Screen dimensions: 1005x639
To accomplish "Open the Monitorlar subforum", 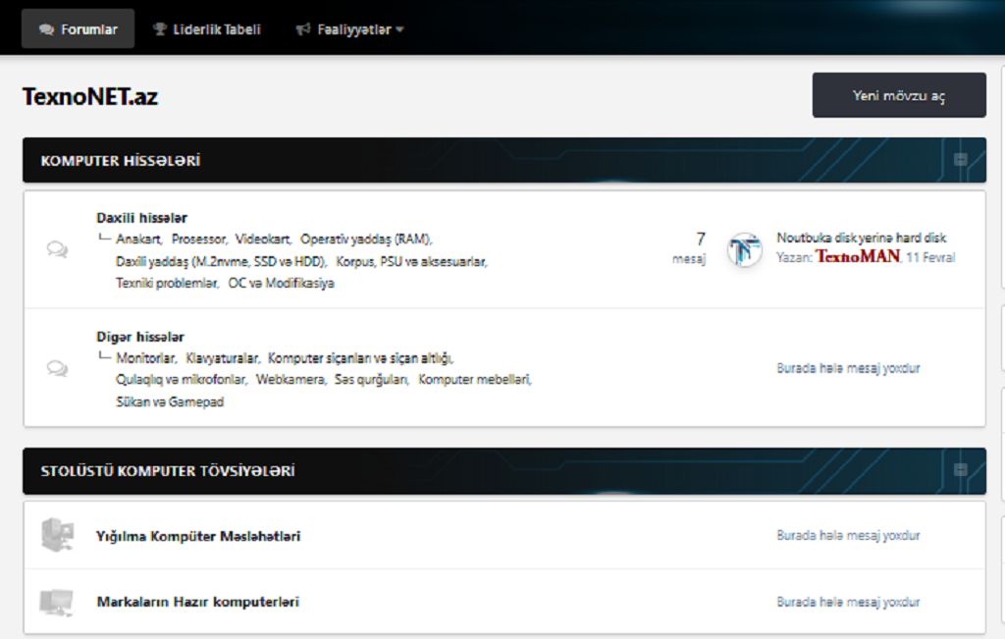I will (145, 358).
